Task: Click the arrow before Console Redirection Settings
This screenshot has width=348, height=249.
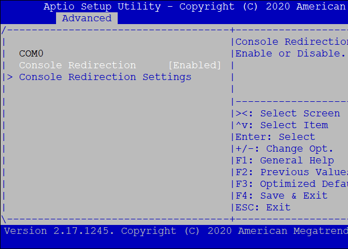Action: coord(10,77)
